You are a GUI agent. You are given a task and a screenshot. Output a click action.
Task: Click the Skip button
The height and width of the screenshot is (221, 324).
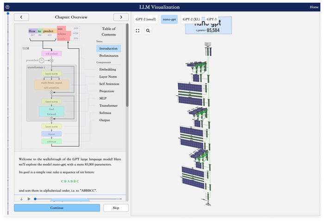pyautogui.click(x=116, y=208)
